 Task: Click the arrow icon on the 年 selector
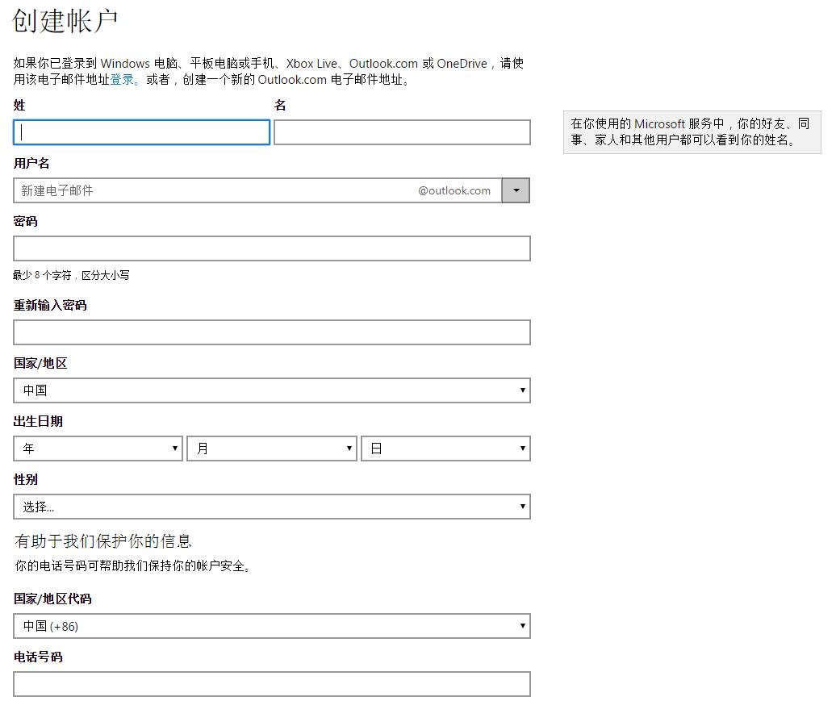pos(175,448)
